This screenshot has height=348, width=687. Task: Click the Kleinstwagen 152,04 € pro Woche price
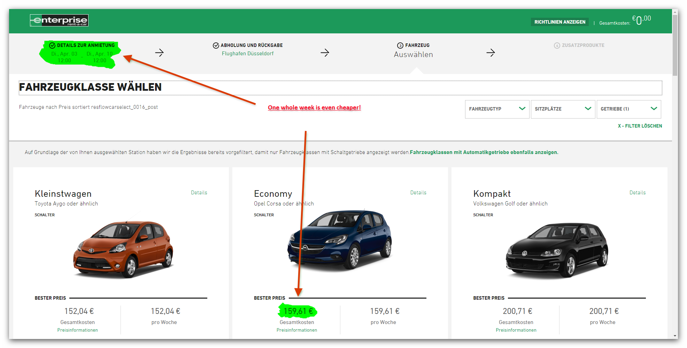tap(165, 311)
